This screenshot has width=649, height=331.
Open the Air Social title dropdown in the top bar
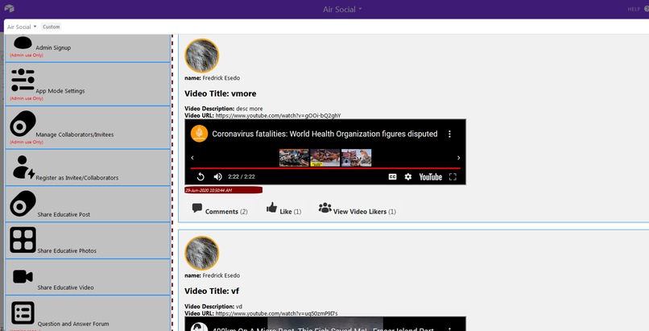pos(342,9)
